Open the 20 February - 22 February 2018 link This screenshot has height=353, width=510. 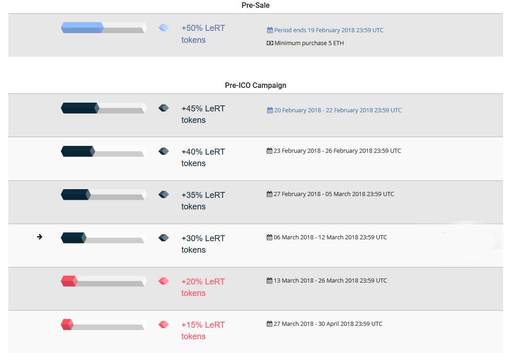tap(337, 110)
